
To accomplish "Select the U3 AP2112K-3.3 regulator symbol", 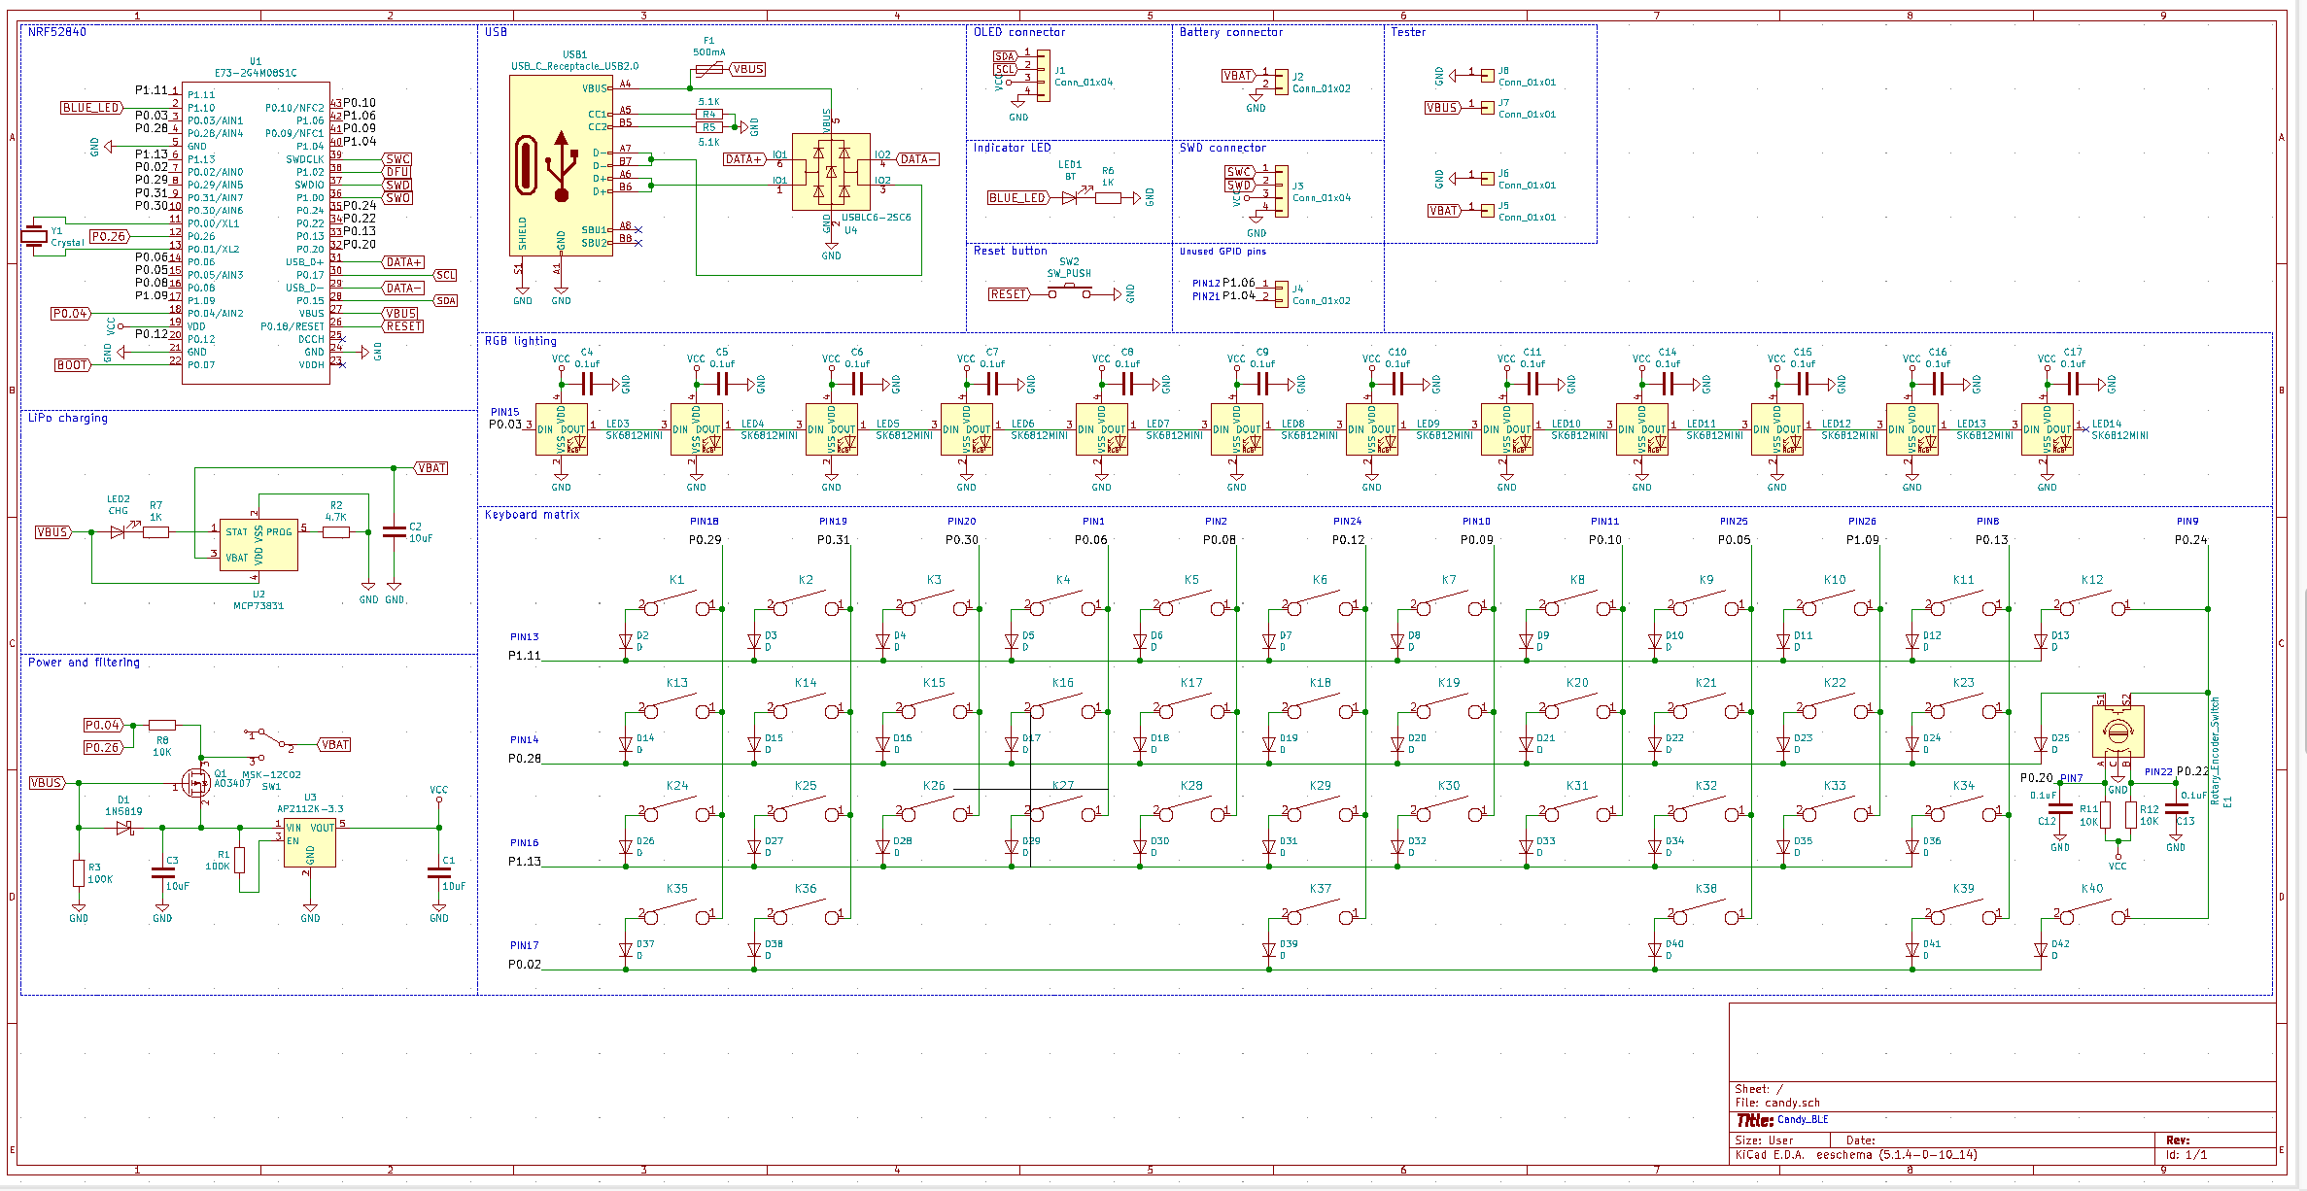I will [310, 843].
